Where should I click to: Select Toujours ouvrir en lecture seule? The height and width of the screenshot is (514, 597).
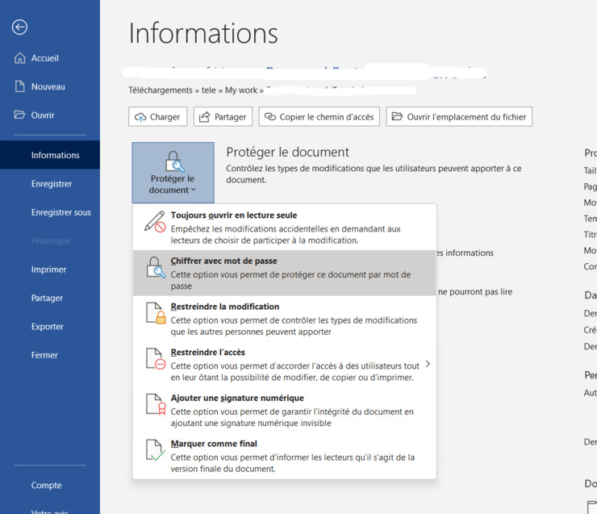tap(284, 228)
